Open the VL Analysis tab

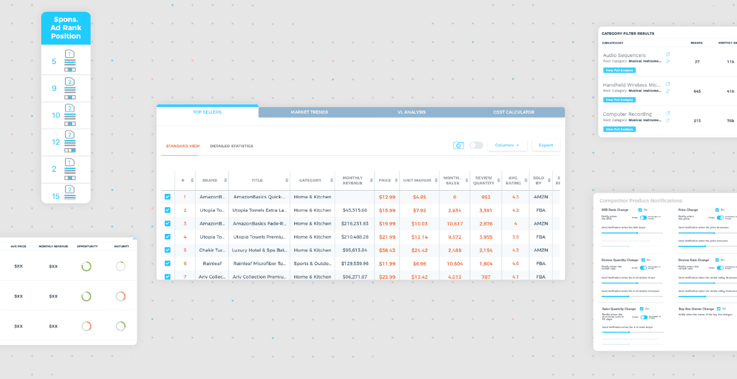tap(412, 112)
